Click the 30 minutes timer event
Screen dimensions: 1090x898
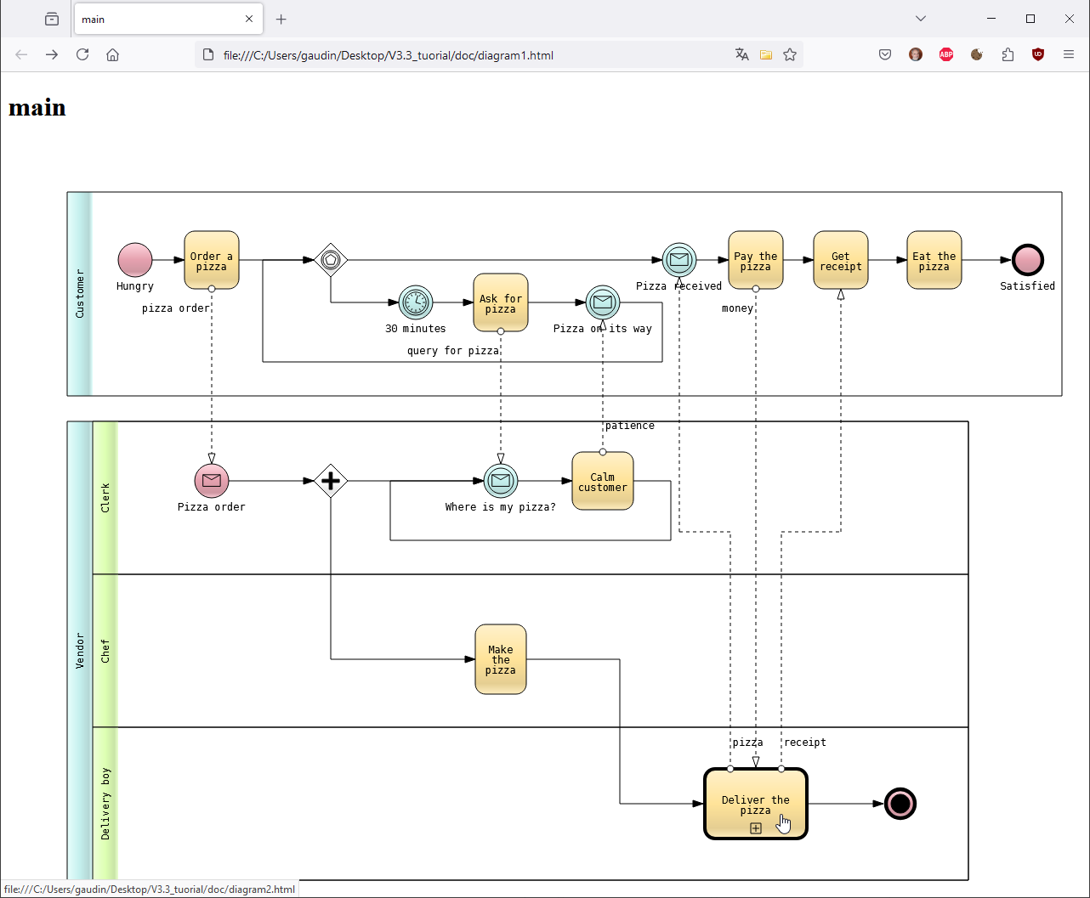coord(416,302)
